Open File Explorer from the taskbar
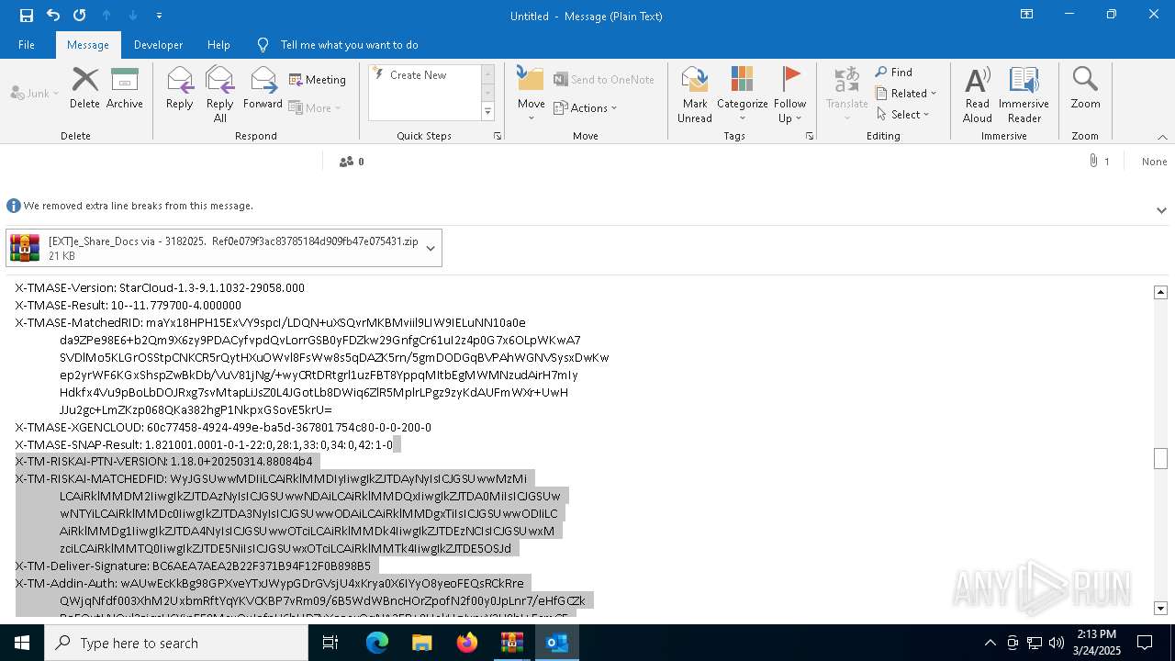 coord(422,643)
